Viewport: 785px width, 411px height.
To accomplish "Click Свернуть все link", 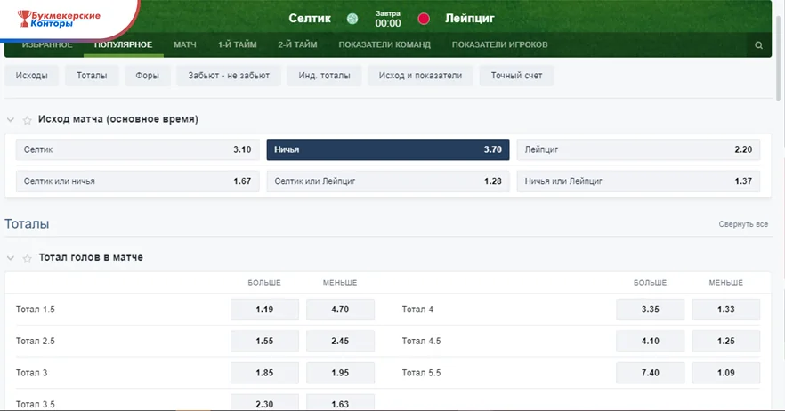I will [x=743, y=224].
